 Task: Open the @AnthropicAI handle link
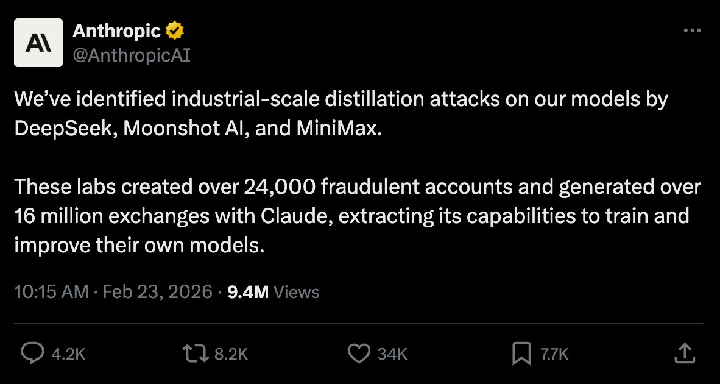coord(131,55)
